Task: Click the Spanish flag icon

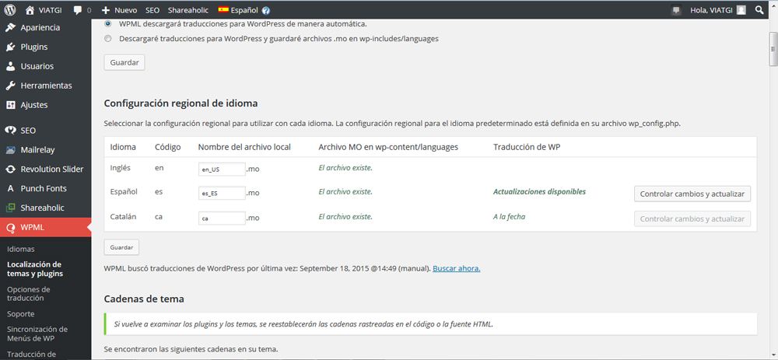Action: 223,10
